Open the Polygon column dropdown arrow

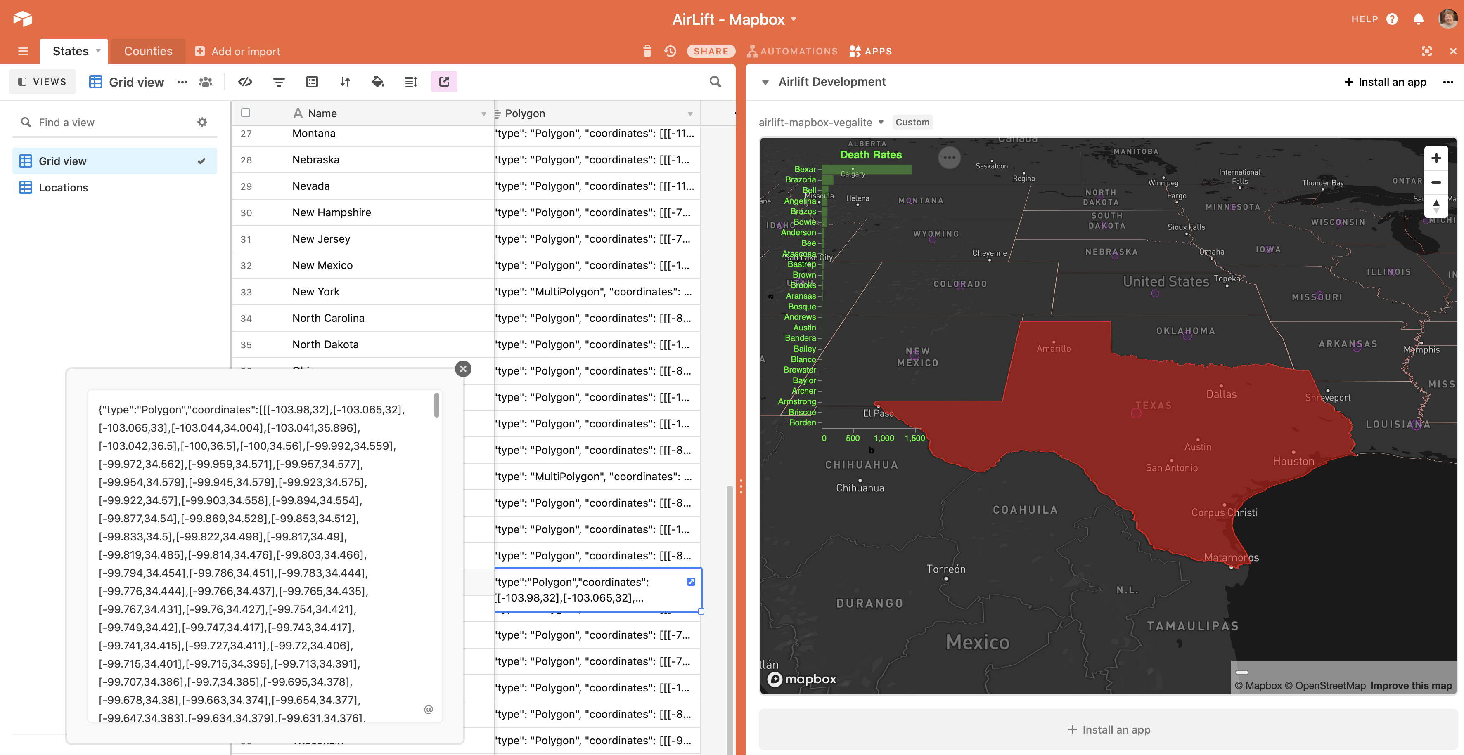pyautogui.click(x=691, y=113)
